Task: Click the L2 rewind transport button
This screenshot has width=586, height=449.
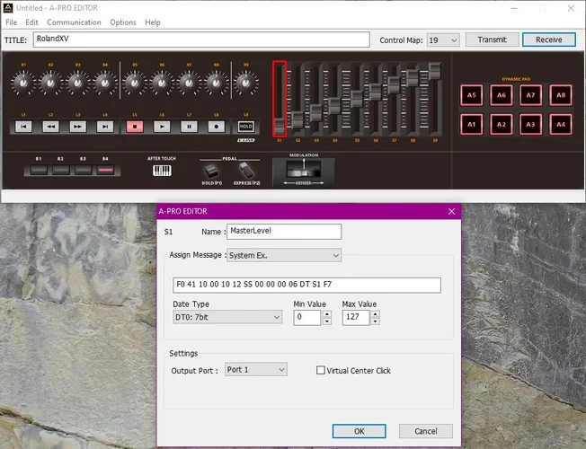Action: click(50, 127)
